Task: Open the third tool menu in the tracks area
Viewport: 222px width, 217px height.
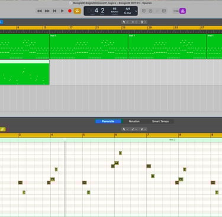Action: pos(143,22)
